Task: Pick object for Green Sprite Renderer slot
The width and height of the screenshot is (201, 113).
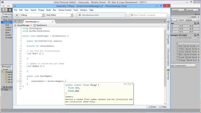Action: pyautogui.click(x=198, y=52)
